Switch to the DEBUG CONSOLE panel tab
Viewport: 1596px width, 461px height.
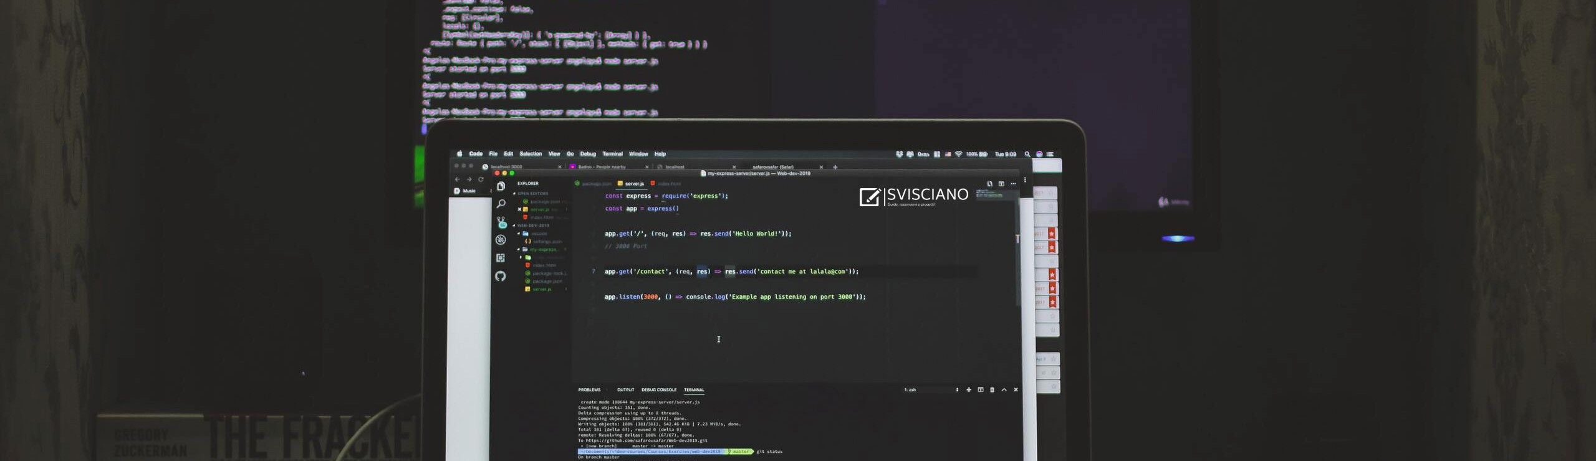(658, 390)
